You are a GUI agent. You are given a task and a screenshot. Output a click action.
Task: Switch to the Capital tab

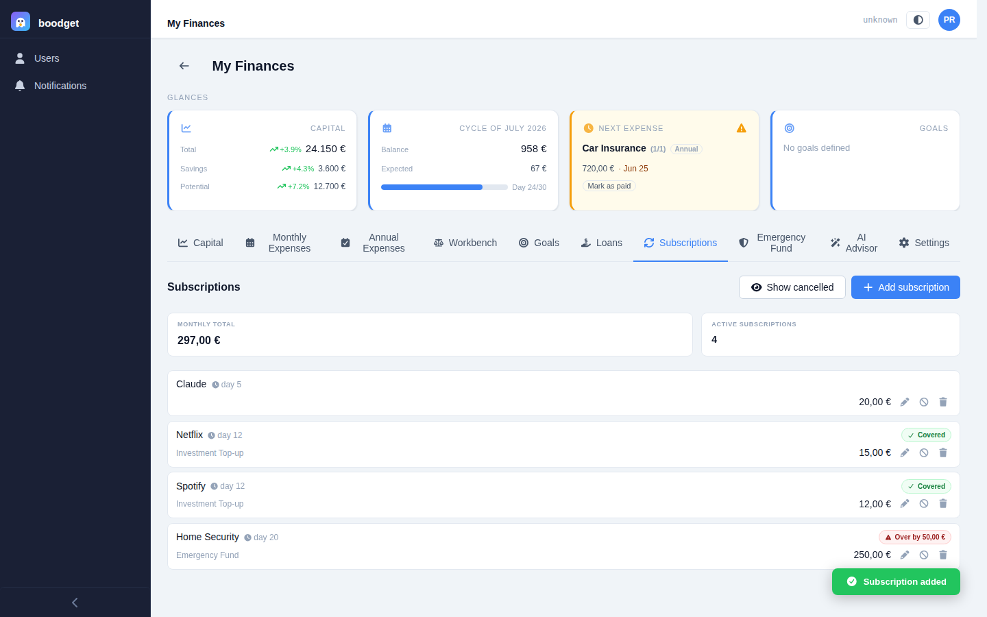[x=200, y=243]
